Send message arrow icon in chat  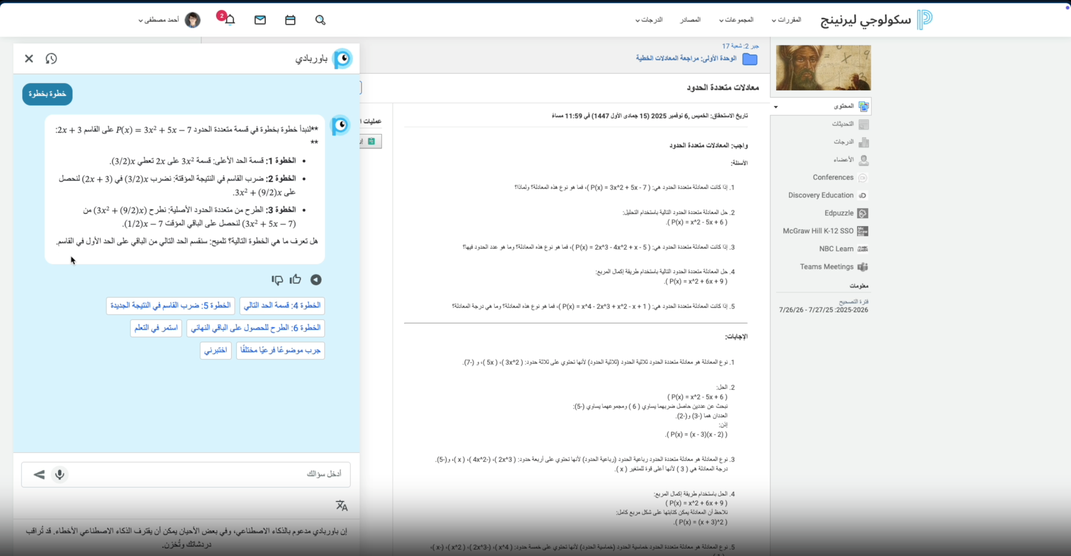tap(39, 474)
